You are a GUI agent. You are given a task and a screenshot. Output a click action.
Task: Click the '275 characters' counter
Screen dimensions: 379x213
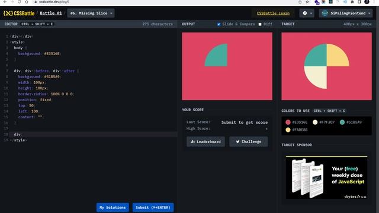tap(158, 24)
